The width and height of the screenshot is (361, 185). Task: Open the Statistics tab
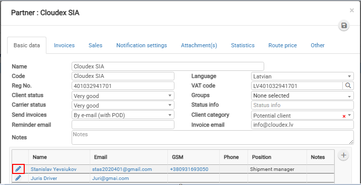243,45
